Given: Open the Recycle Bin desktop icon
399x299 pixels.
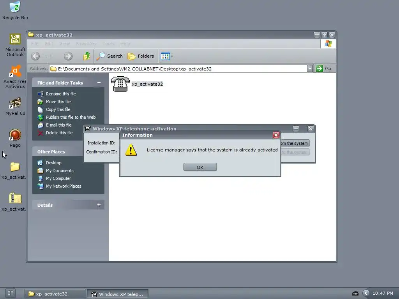Looking at the screenshot, I should (15, 10).
